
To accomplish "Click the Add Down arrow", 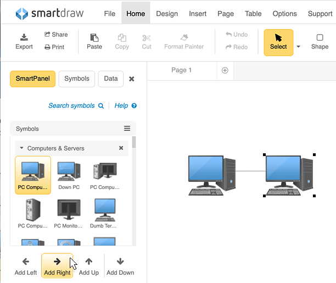I will 120,262.
